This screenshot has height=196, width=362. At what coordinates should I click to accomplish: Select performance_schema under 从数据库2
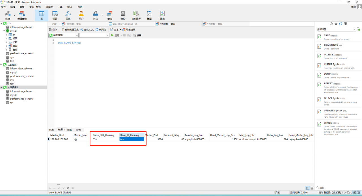pos(22,99)
